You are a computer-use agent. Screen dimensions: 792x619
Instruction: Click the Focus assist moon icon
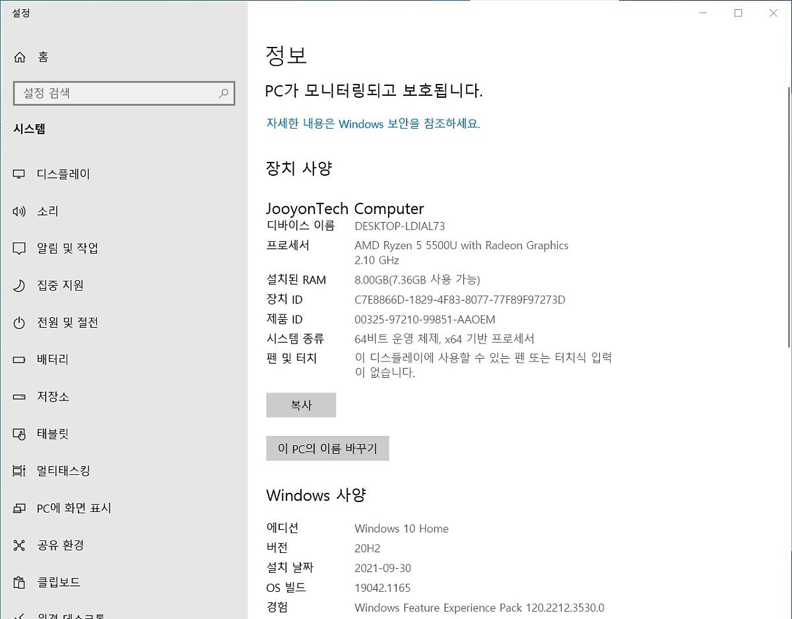coord(19,286)
